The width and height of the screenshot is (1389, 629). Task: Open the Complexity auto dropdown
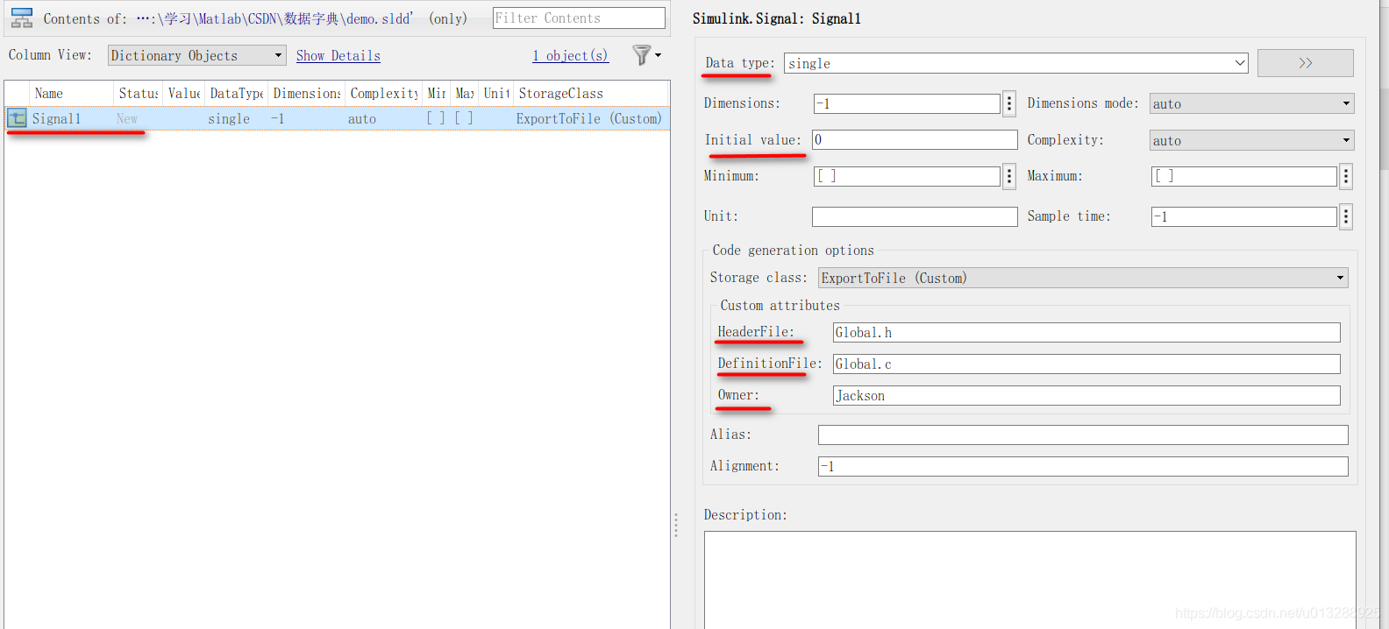[1251, 140]
